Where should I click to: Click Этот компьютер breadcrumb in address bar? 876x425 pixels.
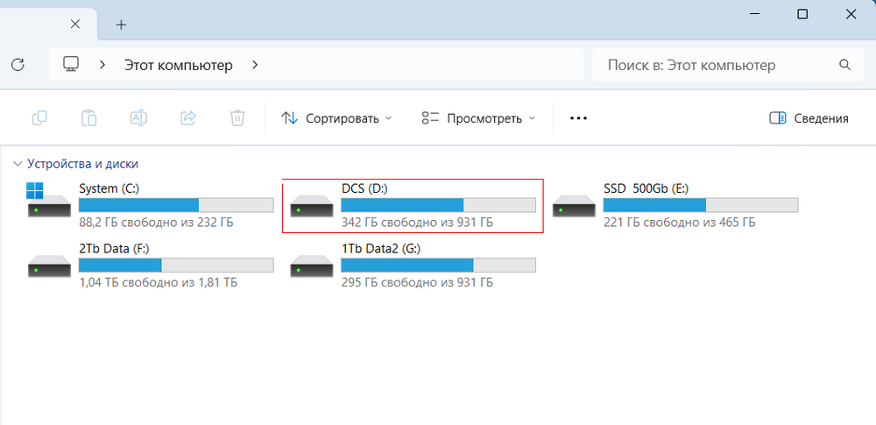pyautogui.click(x=179, y=65)
